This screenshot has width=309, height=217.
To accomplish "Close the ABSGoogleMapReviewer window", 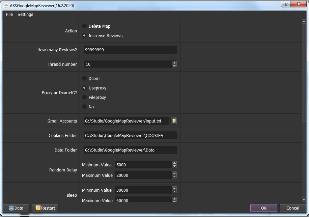I will click(298, 4).
